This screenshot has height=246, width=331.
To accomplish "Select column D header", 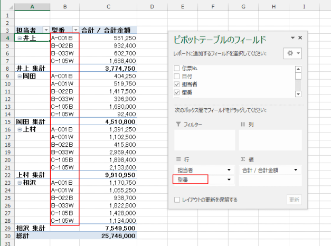I will 152,7.
